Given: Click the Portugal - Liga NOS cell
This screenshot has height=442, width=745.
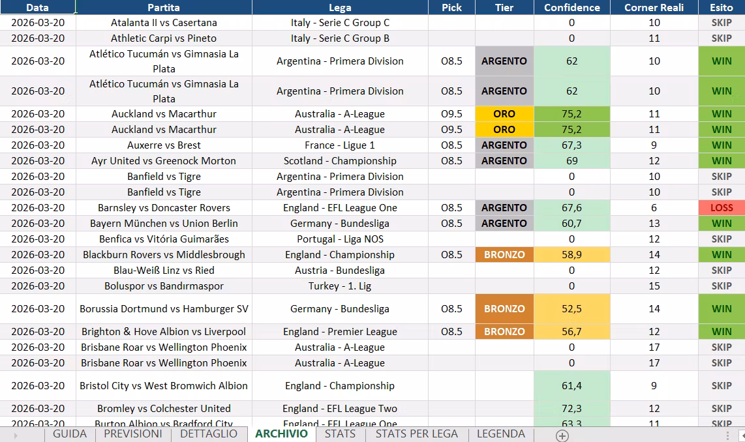Looking at the screenshot, I should pyautogui.click(x=340, y=239).
